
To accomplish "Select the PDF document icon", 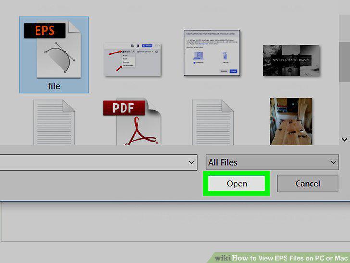I will (132, 122).
